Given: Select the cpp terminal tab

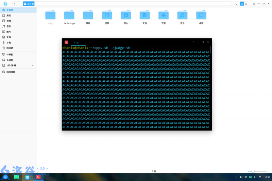Looking at the screenshot, I should point(77,42).
